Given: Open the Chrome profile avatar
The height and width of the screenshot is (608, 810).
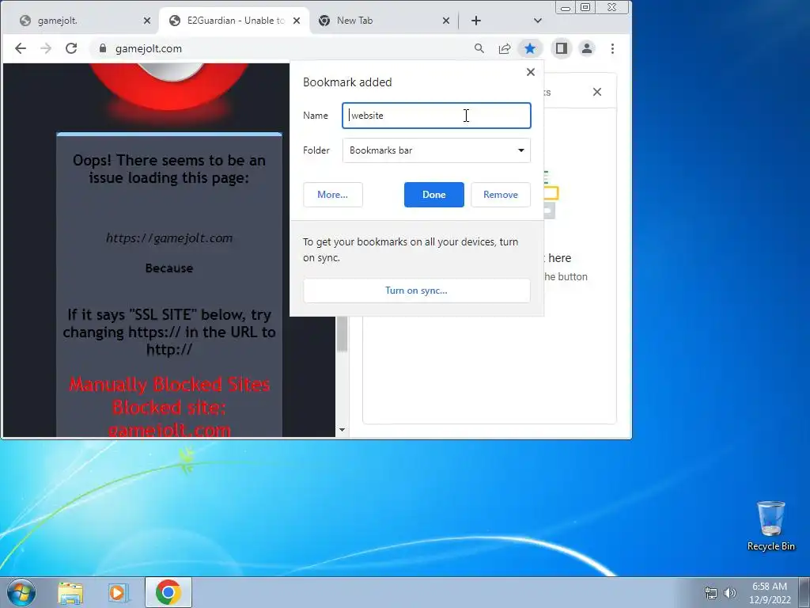Looking at the screenshot, I should click(587, 48).
